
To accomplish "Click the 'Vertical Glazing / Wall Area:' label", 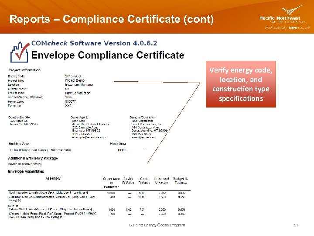I will click(x=25, y=97).
